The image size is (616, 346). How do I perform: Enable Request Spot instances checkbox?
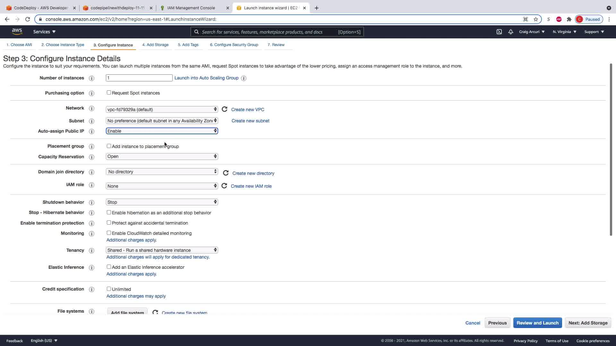[109, 93]
